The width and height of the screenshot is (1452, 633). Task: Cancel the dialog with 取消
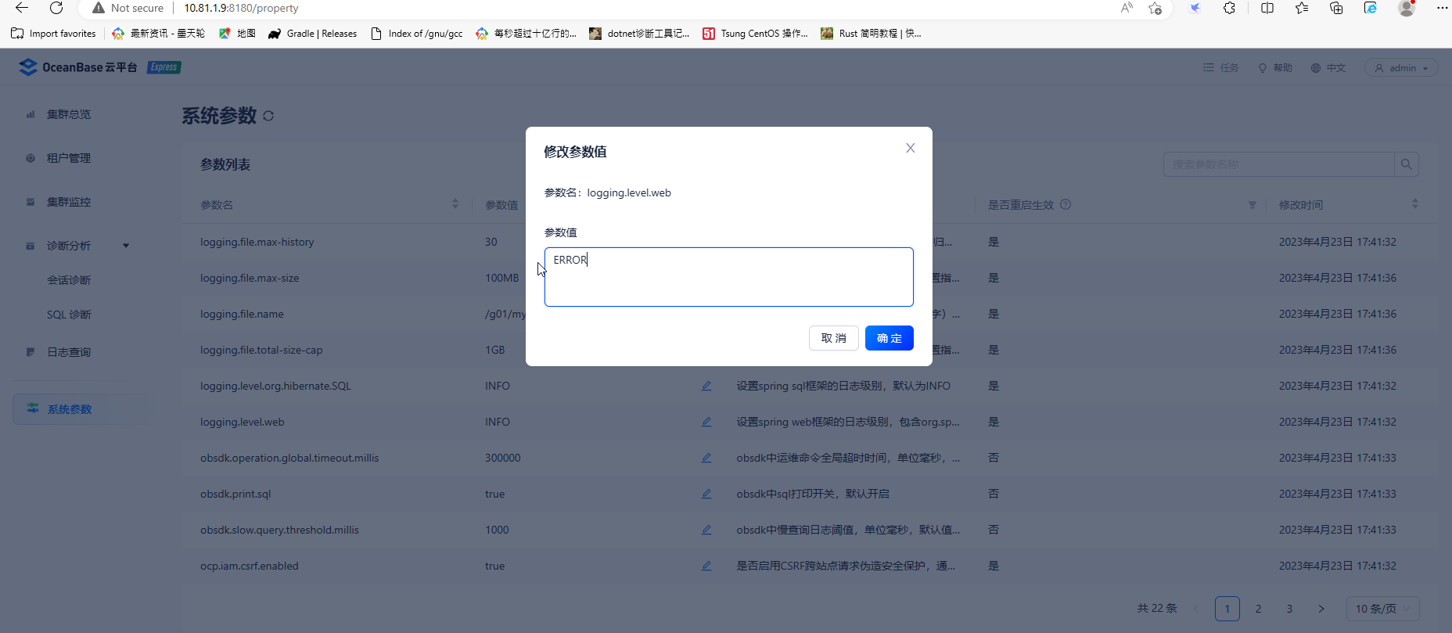coord(833,338)
